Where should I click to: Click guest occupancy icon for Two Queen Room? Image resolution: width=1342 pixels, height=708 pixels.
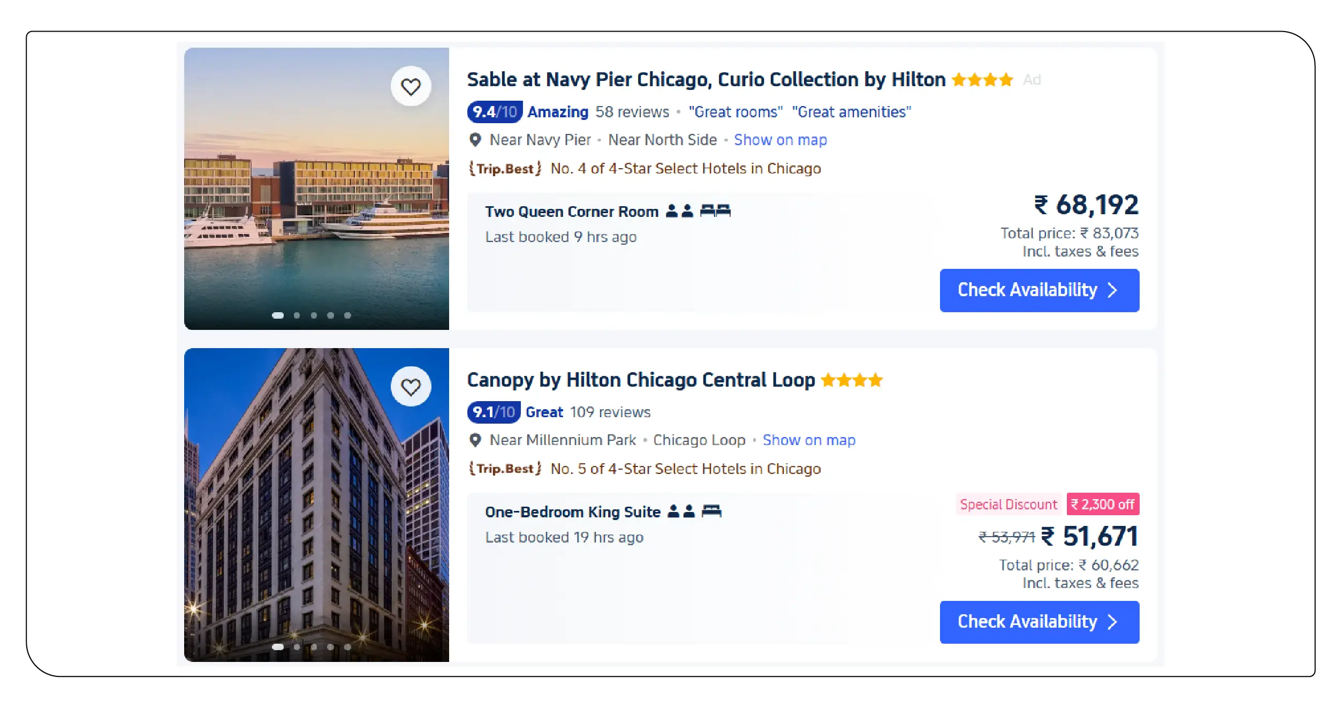click(679, 211)
